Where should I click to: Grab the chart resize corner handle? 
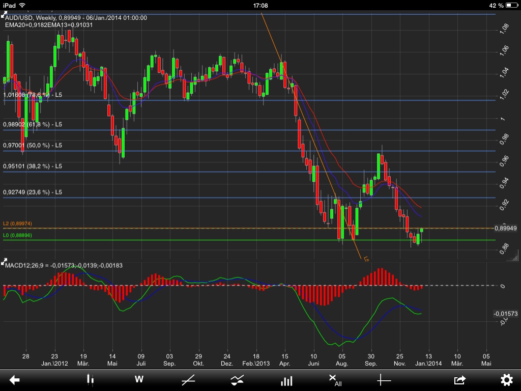[513, 256]
